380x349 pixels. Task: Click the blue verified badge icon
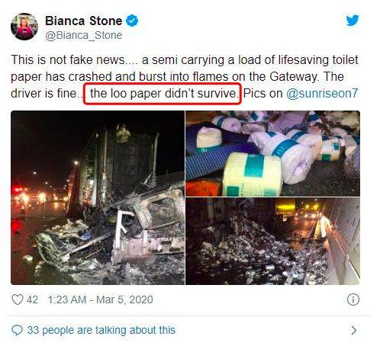132,21
